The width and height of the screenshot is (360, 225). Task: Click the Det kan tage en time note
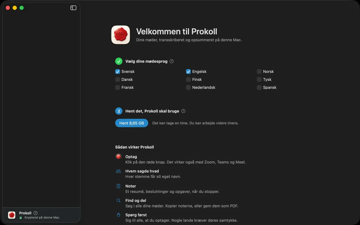(x=196, y=123)
